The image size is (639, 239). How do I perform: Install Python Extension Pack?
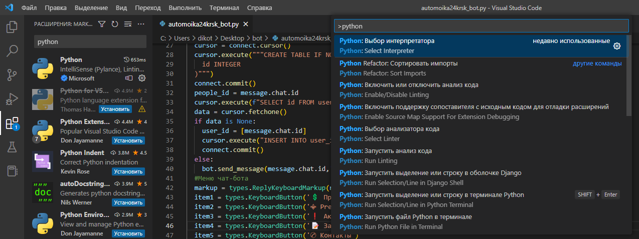128,140
